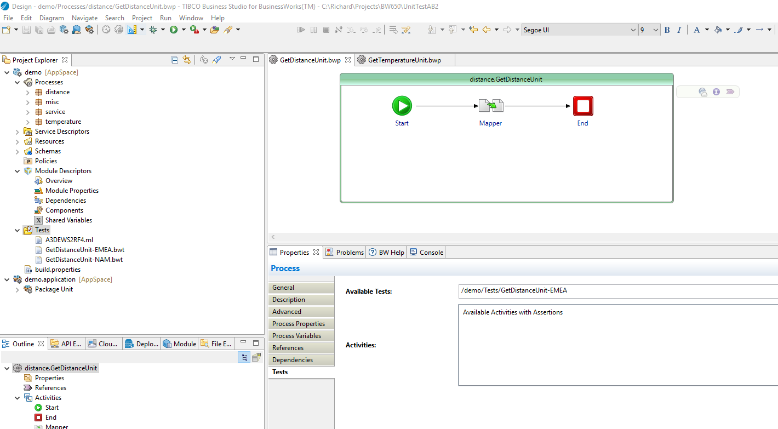This screenshot has height=429, width=778.
Task: Click the Font Color A icon
Action: click(696, 30)
